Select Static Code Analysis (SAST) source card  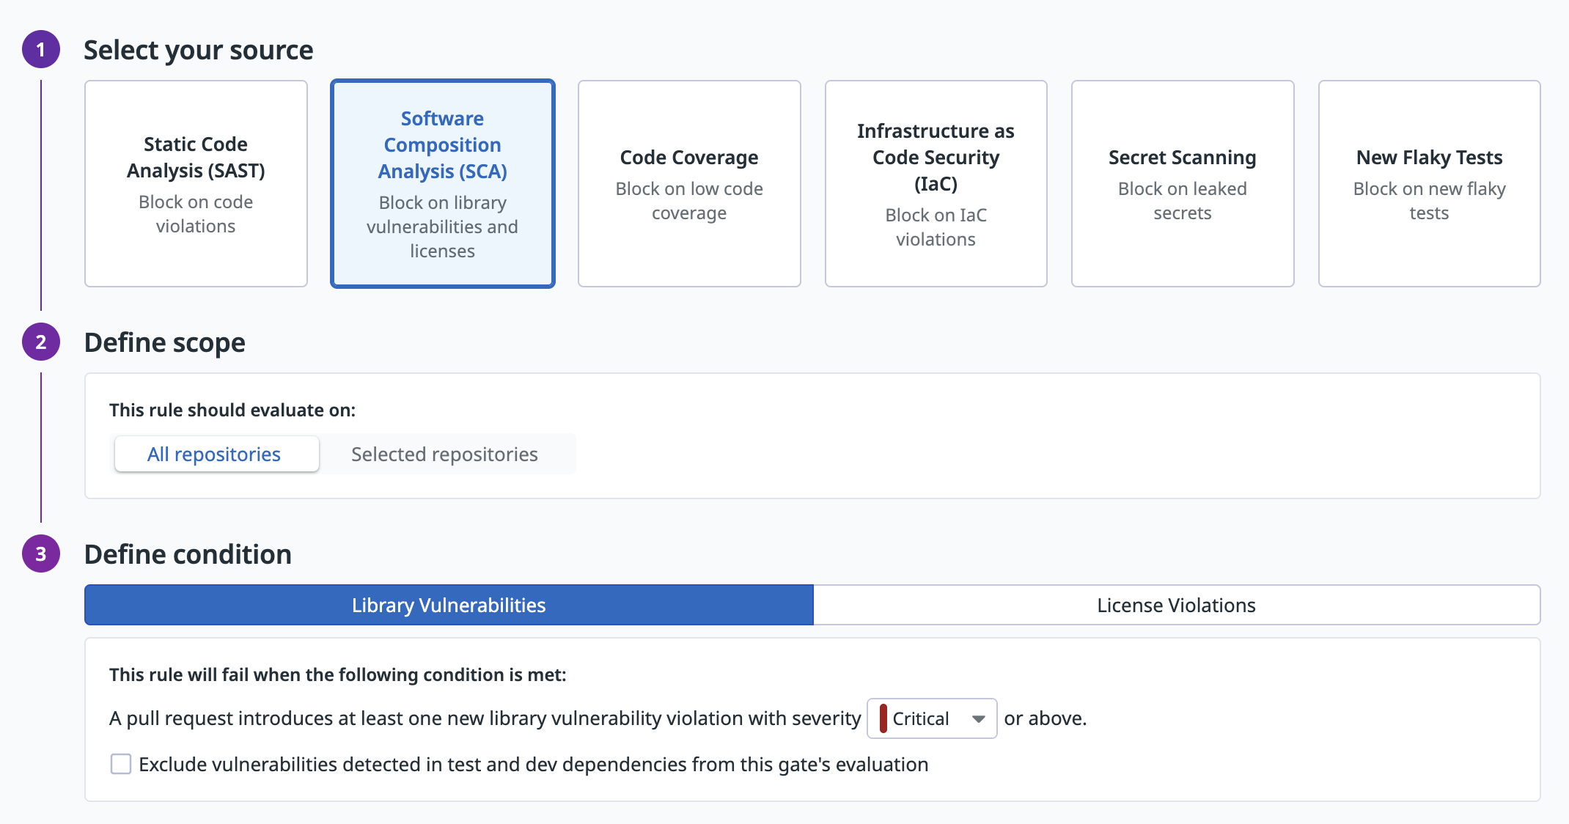tap(196, 183)
